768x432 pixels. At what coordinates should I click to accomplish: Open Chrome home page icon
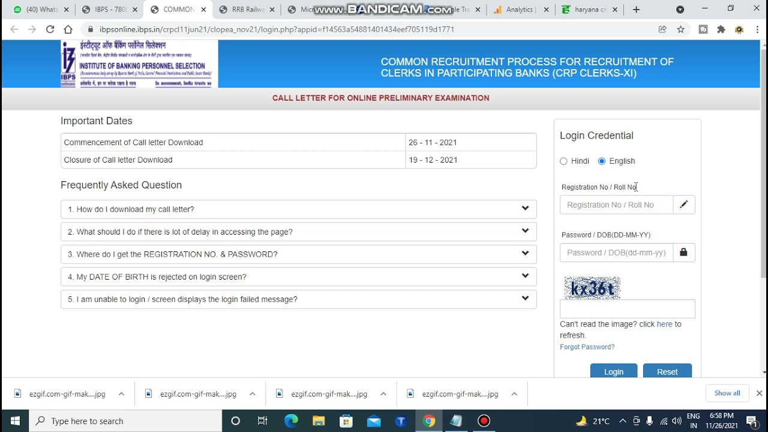[68, 29]
